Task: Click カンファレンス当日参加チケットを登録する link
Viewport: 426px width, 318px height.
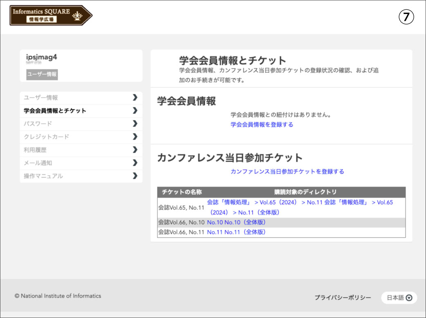Action: [287, 171]
